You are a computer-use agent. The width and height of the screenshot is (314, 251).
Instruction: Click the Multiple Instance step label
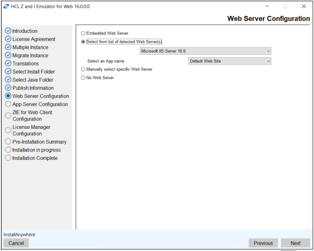coord(30,47)
